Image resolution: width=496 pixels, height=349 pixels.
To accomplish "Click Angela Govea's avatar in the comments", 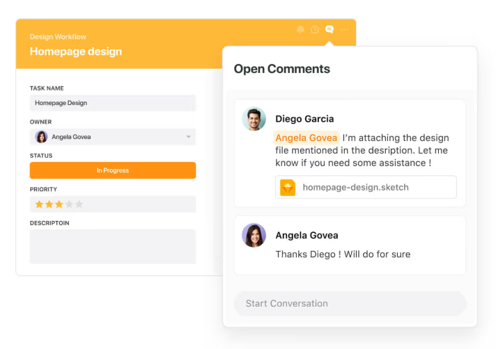I will click(254, 235).
